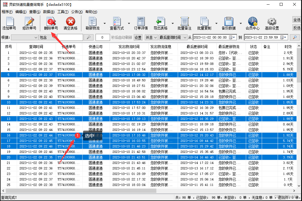The image size is (302, 201).
Task: Select table row number 12
Action: click(145, 113)
